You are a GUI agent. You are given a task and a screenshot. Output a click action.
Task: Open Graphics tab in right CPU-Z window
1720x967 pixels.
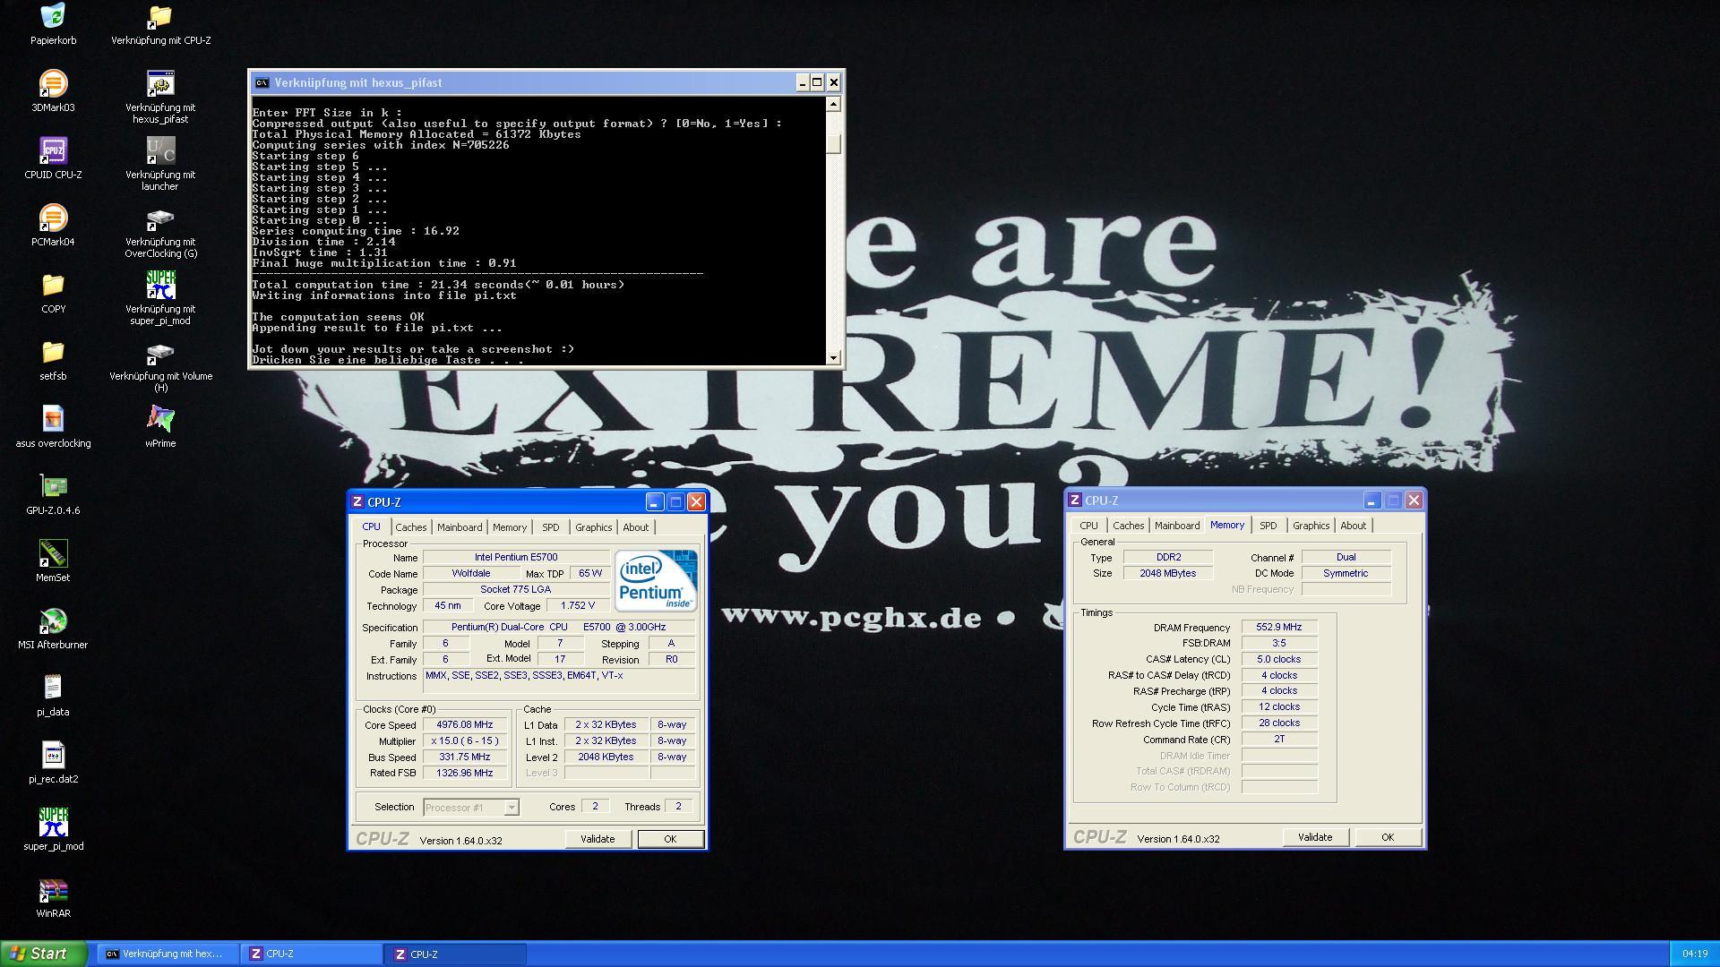1311,526
